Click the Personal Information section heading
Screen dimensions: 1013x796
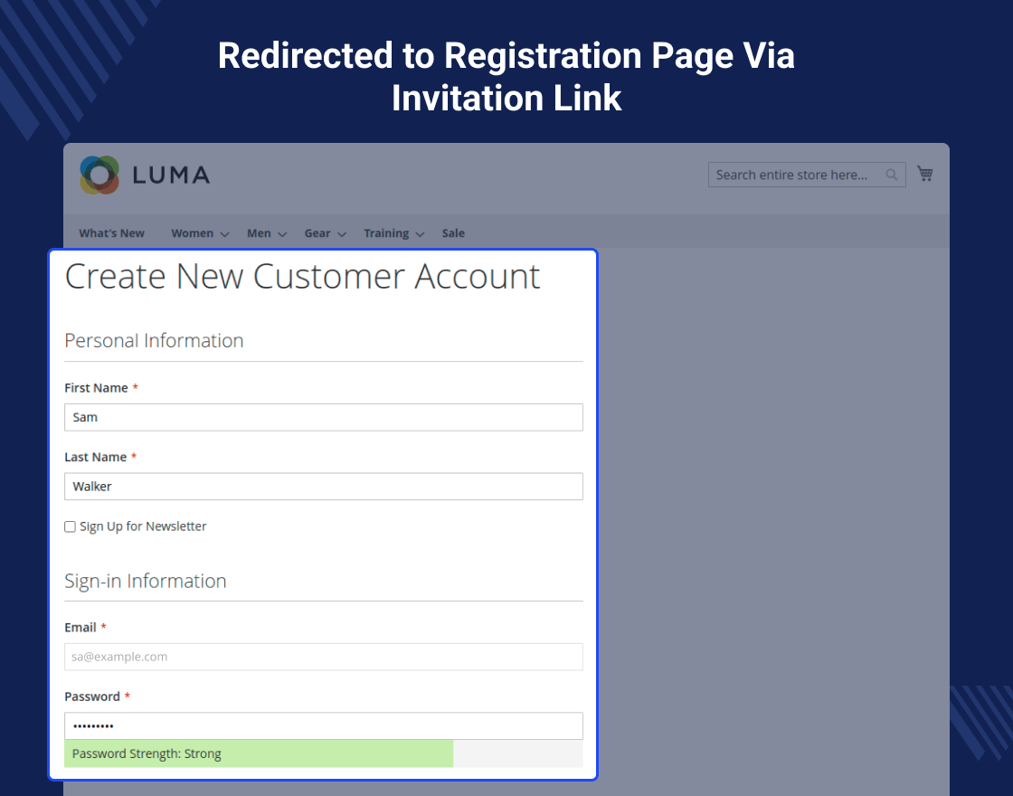pos(154,341)
